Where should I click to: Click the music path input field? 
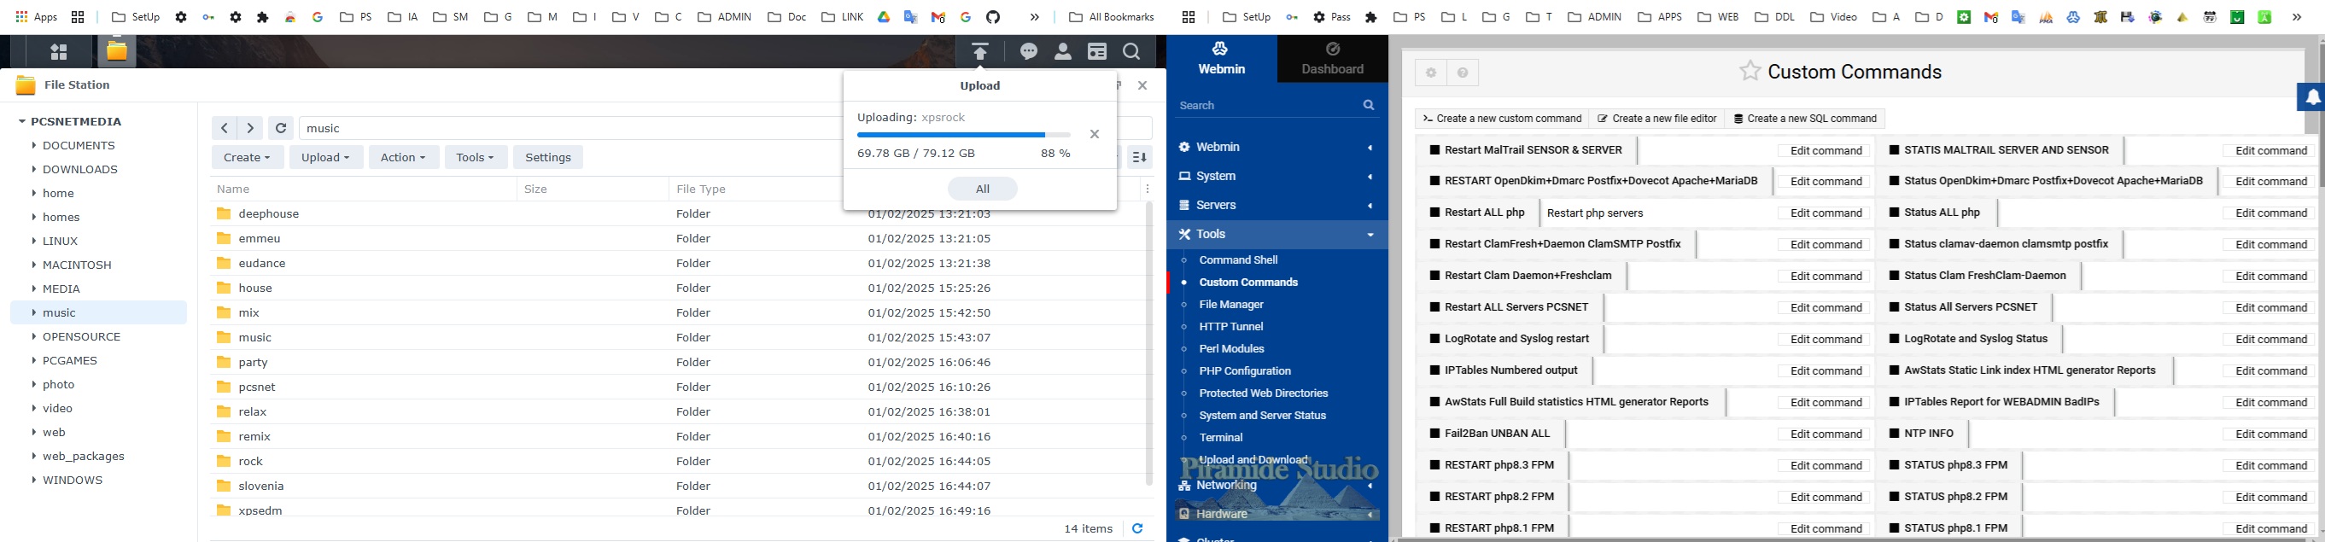click(570, 128)
